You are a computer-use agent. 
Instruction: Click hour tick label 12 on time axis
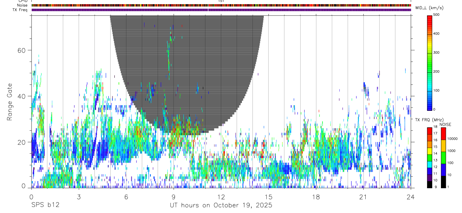click(221, 196)
